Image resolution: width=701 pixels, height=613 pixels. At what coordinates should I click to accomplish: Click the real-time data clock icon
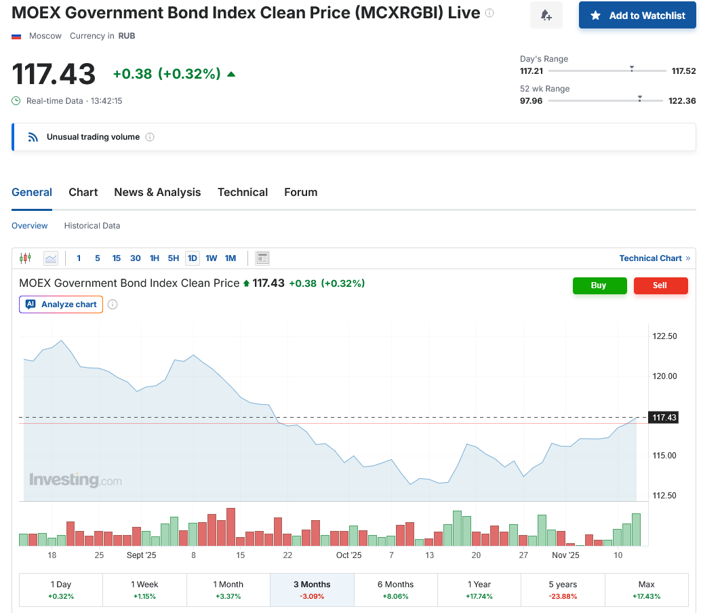tap(16, 101)
